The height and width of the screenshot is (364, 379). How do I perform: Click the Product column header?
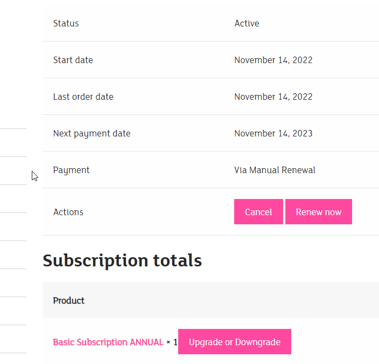click(x=68, y=300)
